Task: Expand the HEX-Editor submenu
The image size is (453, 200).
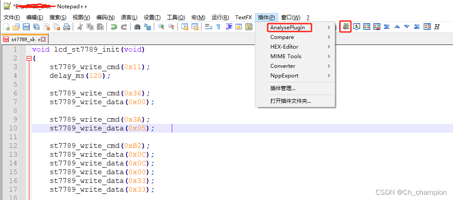Action: pos(295,46)
